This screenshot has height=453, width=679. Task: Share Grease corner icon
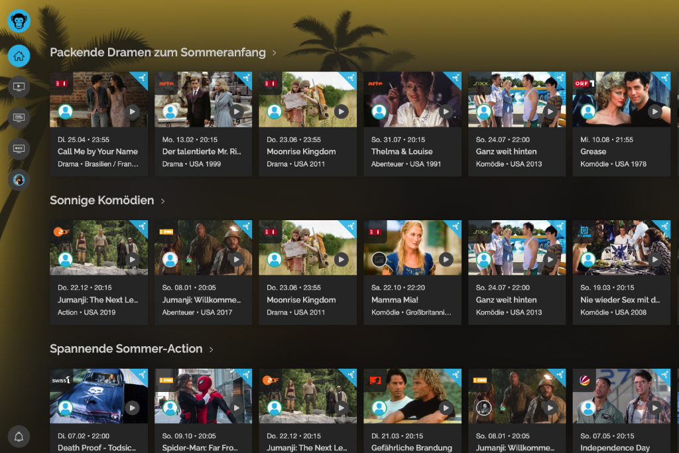664,78
